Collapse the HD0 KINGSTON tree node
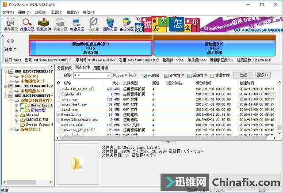This screenshot has width=283, height=193. (5, 72)
